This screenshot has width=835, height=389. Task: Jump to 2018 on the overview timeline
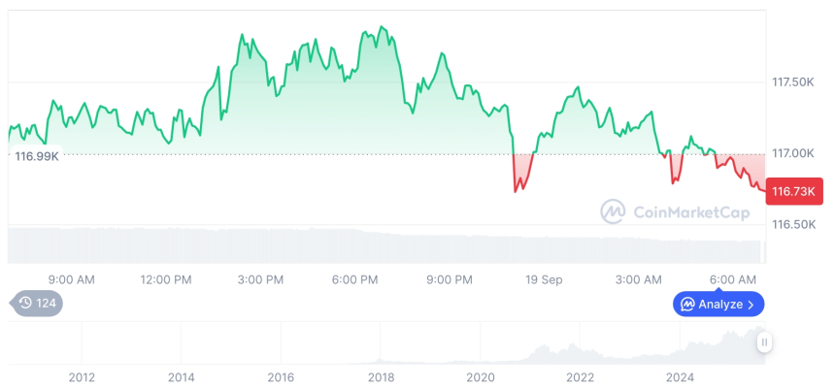tap(381, 376)
